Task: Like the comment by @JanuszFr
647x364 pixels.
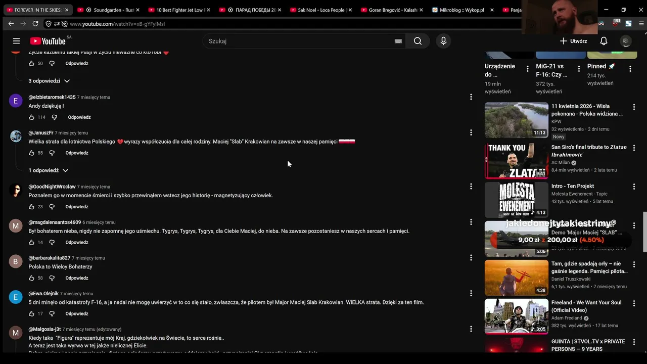Action: coord(31,153)
